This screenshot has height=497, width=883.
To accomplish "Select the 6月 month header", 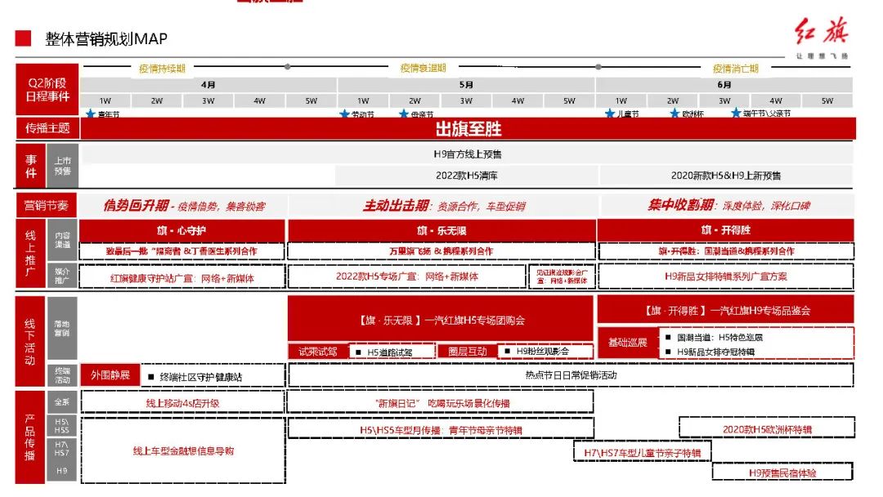I will (x=724, y=84).
